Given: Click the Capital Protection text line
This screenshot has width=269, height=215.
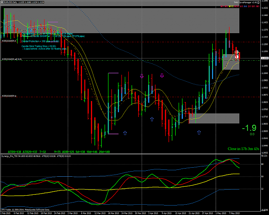Looking at the screenshot, I should click(40, 41).
